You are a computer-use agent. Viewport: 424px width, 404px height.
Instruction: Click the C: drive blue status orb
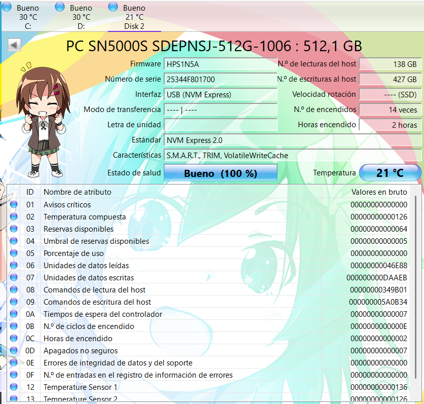(x=7, y=7)
